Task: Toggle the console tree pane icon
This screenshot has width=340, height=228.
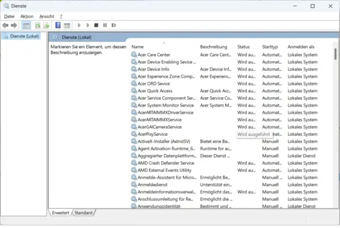Action: tap(26, 25)
